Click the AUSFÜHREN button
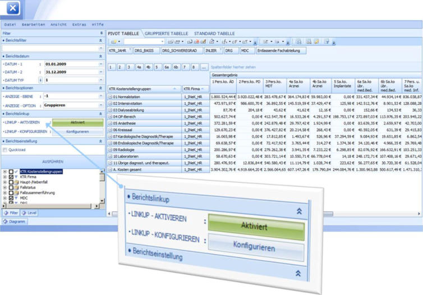This screenshot has height=295, width=423. pos(52,160)
